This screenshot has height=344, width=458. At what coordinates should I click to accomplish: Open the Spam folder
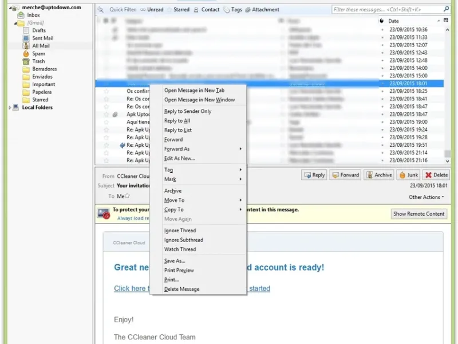(x=38, y=53)
